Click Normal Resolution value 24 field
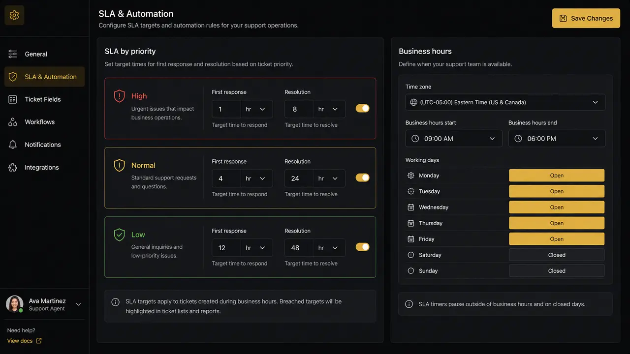 click(299, 178)
